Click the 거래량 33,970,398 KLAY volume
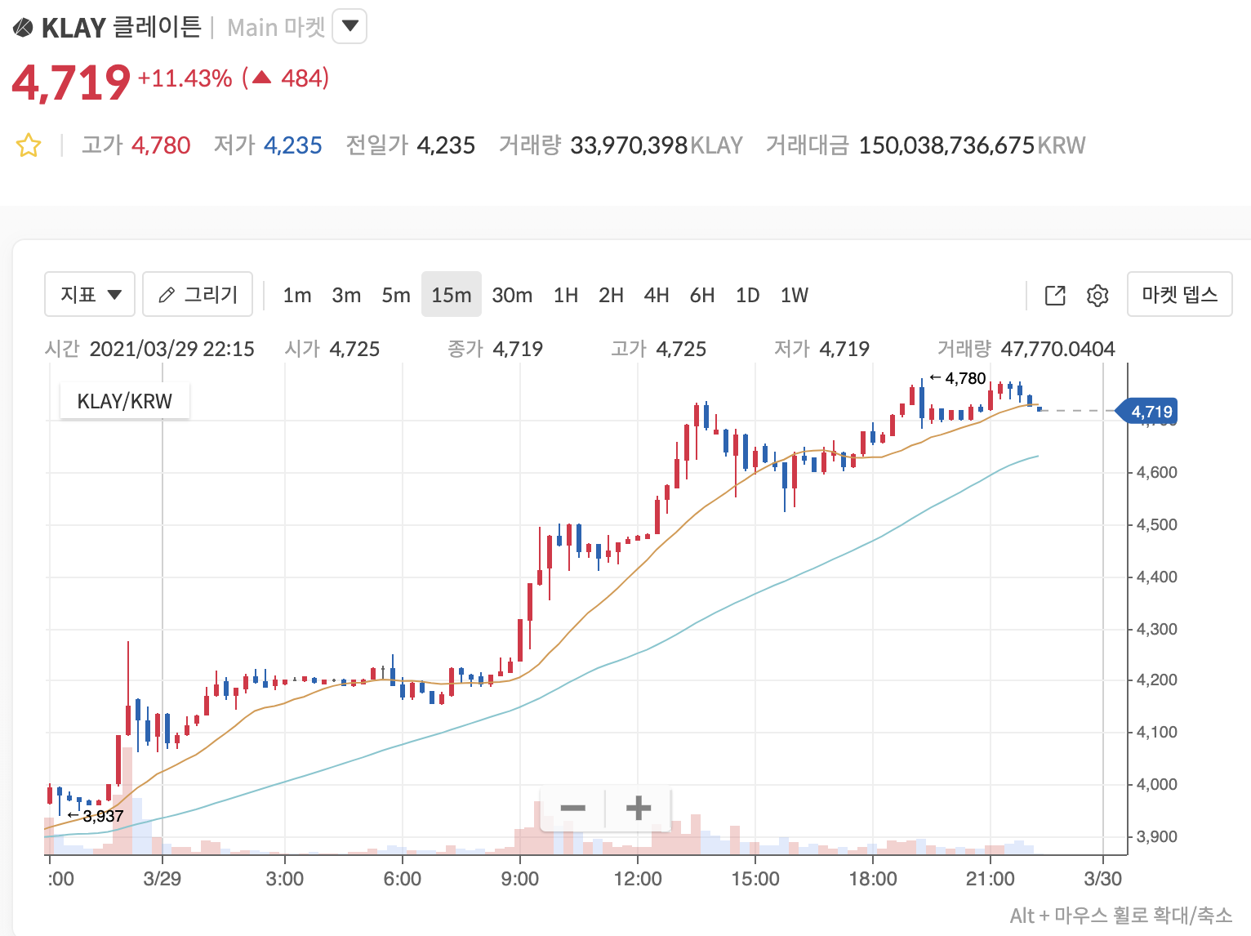The height and width of the screenshot is (936, 1251). [621, 145]
